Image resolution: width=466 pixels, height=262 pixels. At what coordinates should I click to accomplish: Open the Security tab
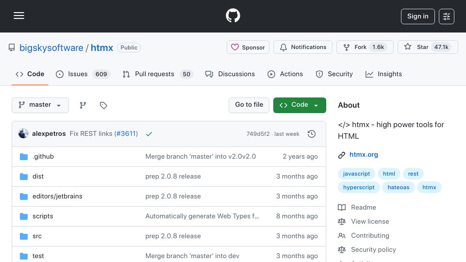[334, 74]
